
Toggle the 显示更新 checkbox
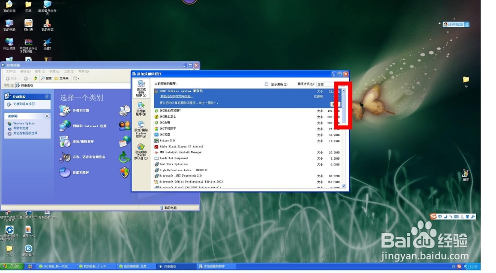[266, 84]
